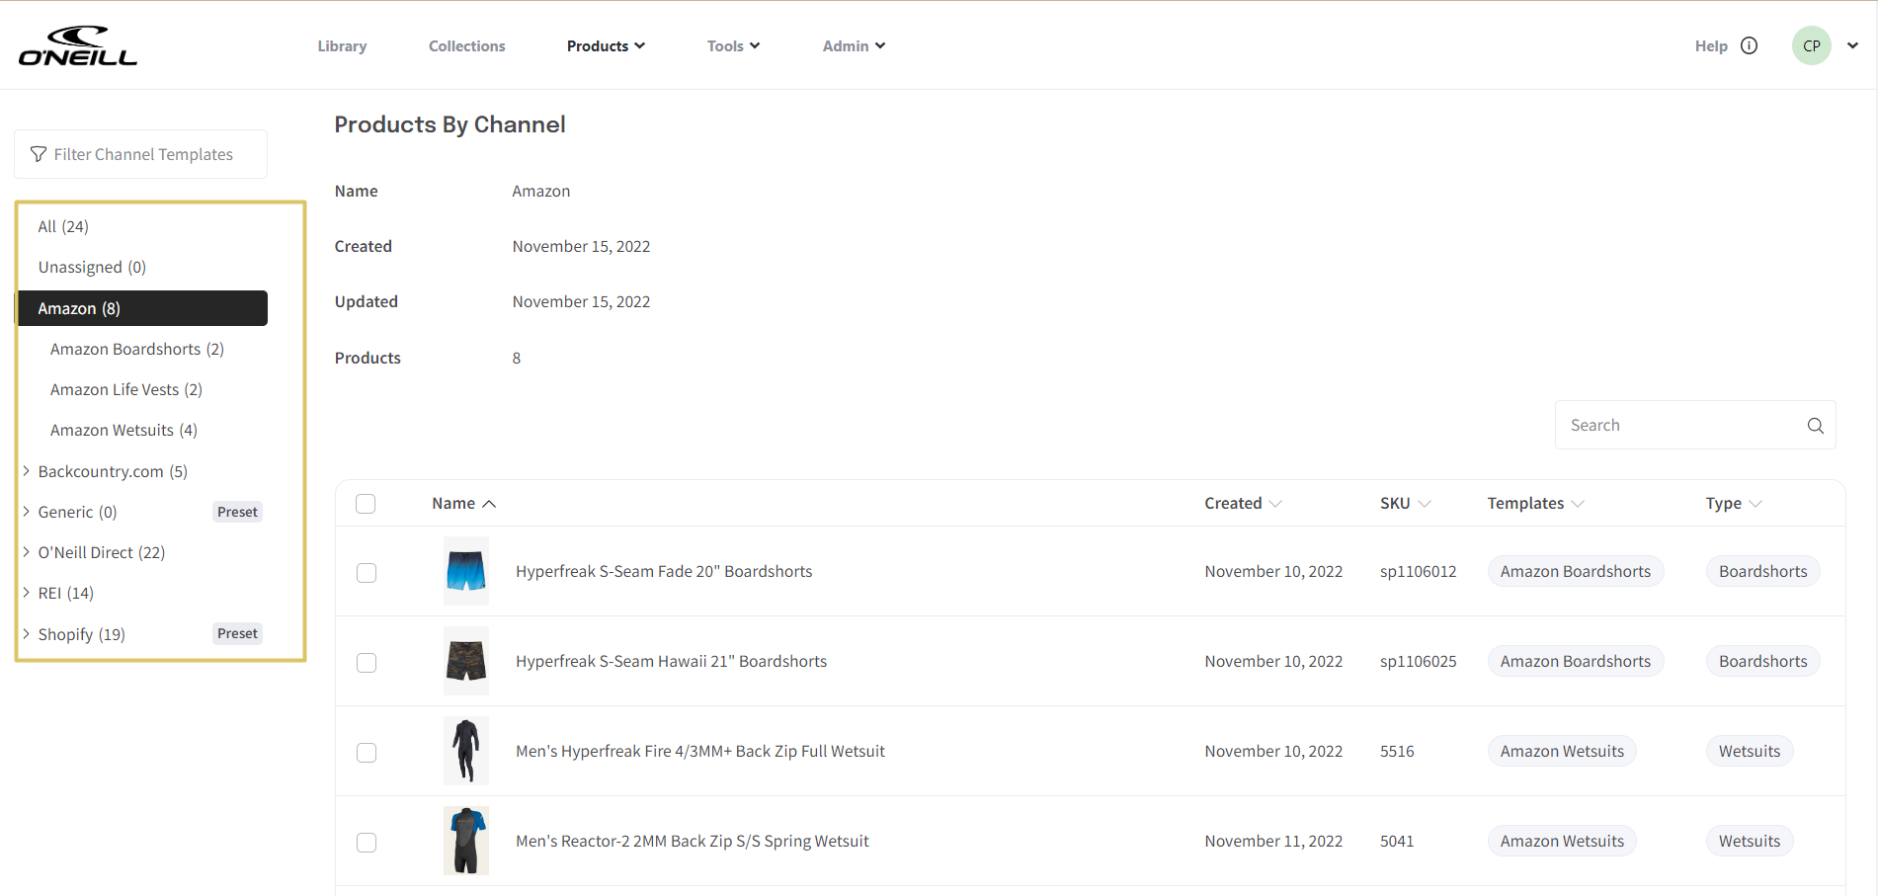Click the O'Neill logo
This screenshot has height=896, width=1878.
click(78, 45)
